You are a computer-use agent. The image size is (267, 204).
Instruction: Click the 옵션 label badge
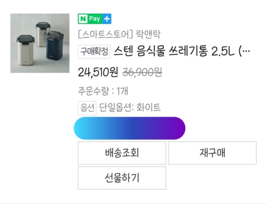[x=87, y=107]
